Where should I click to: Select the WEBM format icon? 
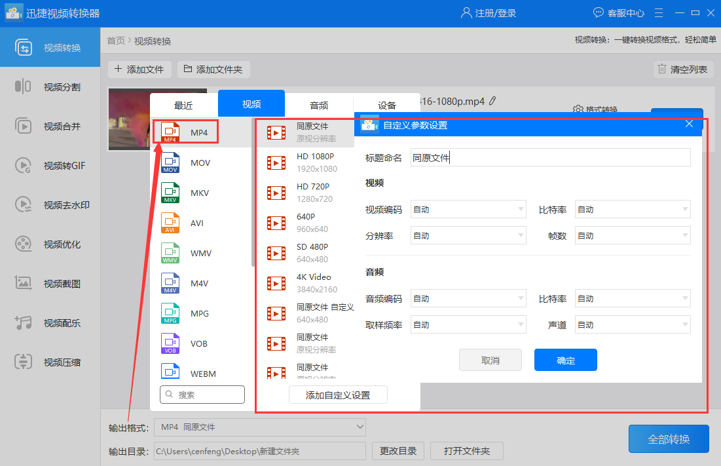coord(170,371)
